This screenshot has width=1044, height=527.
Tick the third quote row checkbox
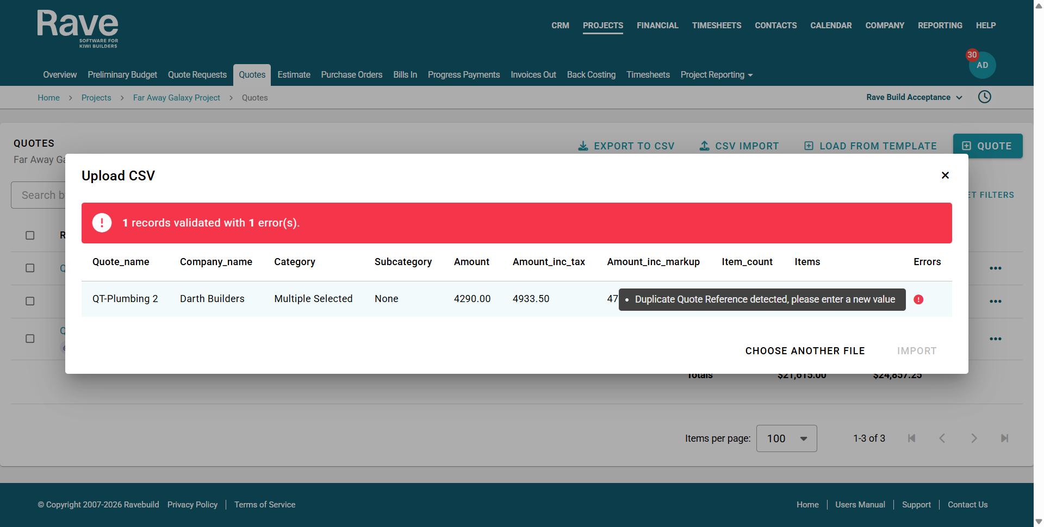[30, 338]
